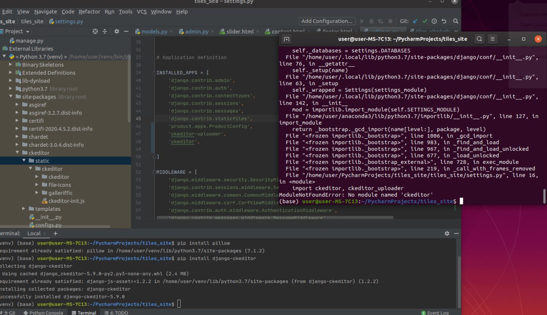Expand the lib-dynload folder
The image size is (547, 315).
click(11, 81)
